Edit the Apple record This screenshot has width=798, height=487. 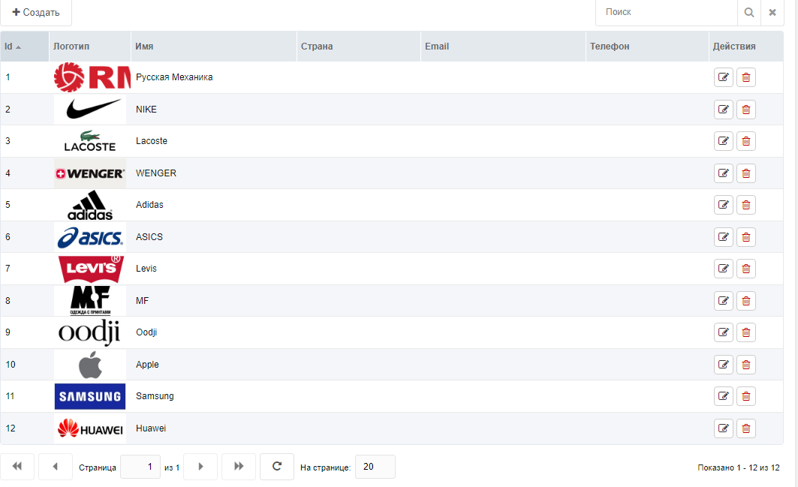[723, 365]
